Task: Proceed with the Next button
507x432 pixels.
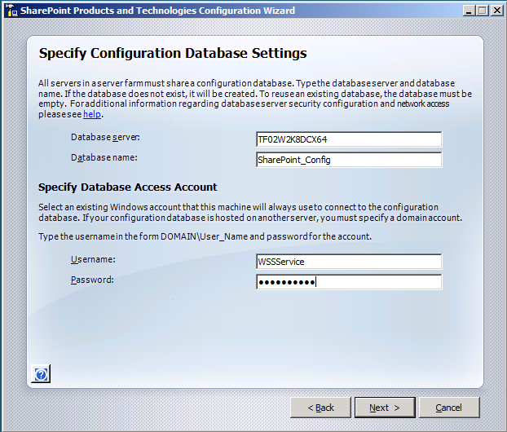Action: (385, 408)
